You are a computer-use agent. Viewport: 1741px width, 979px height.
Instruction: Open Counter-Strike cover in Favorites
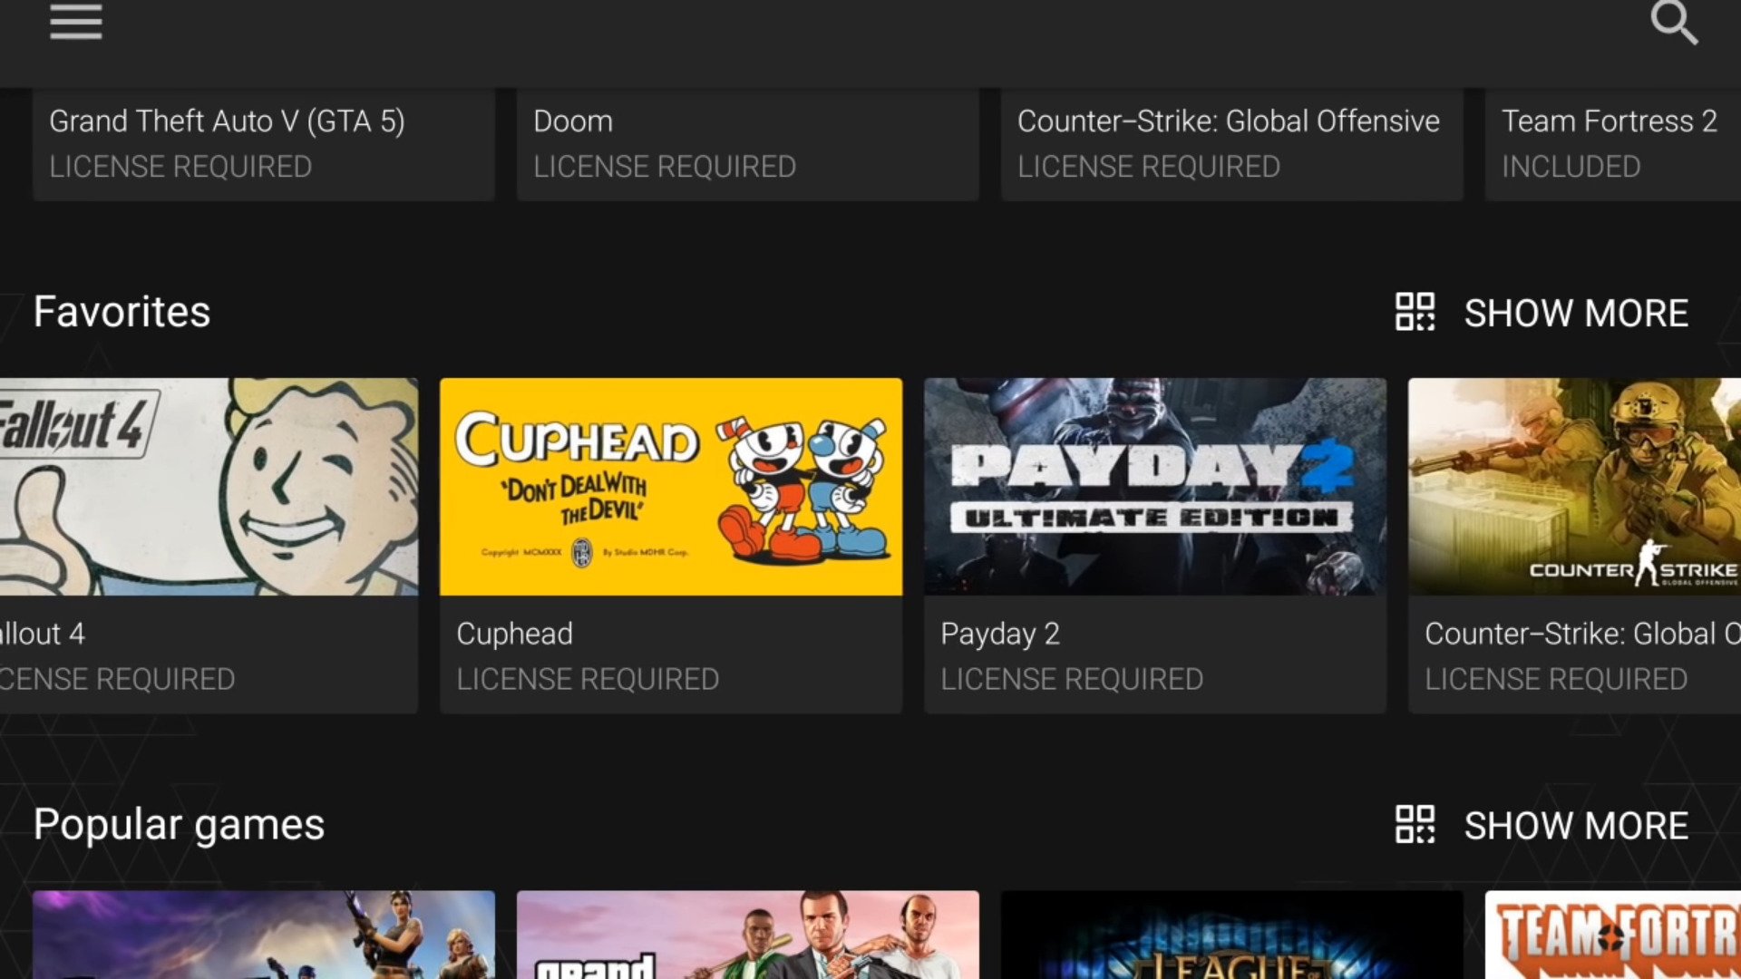click(x=1574, y=487)
